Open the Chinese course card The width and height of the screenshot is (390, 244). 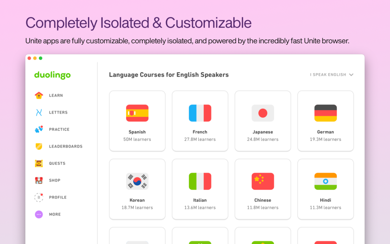[263, 189]
